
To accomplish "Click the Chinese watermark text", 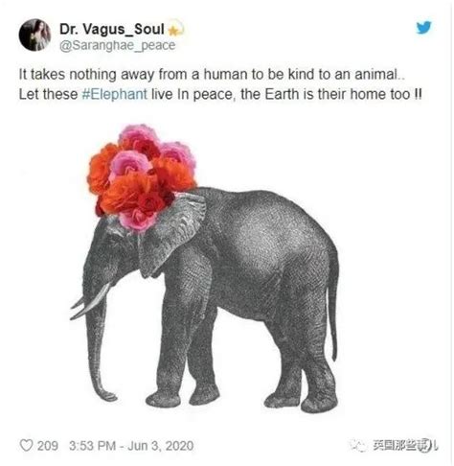I will (405, 445).
